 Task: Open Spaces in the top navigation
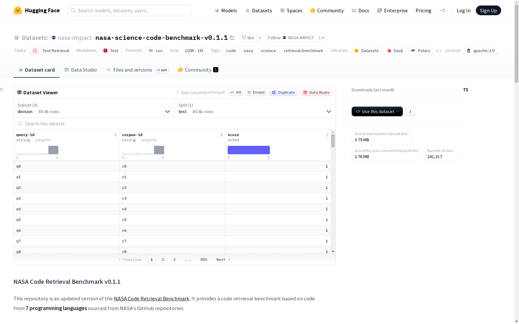click(x=291, y=10)
